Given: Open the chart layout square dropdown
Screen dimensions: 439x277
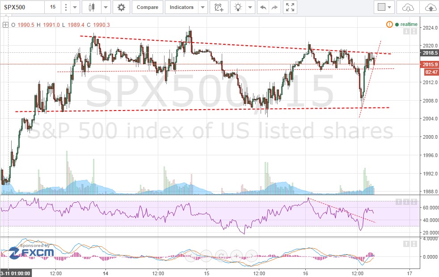Looking at the screenshot, I should click(x=384, y=7).
